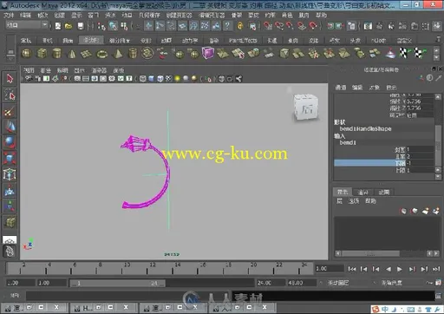Toggle use all lights bulb icon
Image resolution: width=444 pixels, height=314 pixels.
point(177,79)
